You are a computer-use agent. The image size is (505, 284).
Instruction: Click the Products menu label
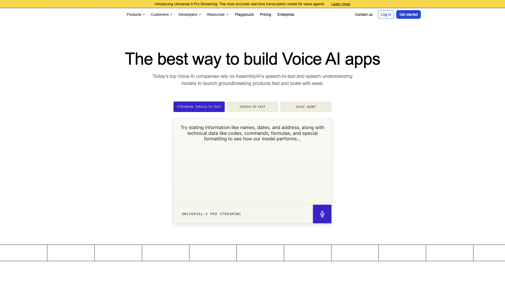(x=134, y=14)
